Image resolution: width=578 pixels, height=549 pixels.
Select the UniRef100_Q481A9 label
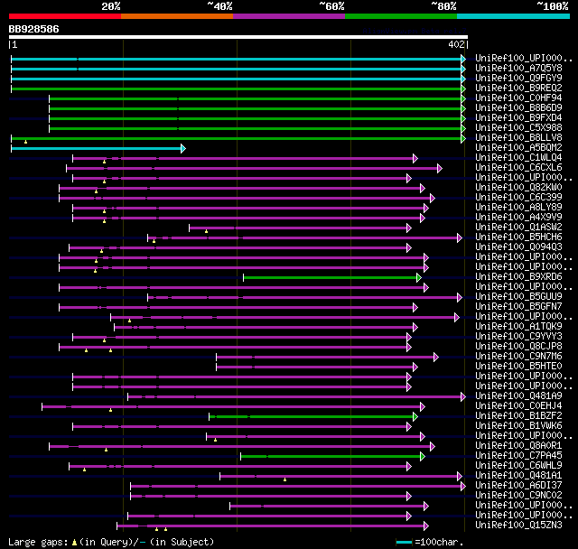point(518,396)
